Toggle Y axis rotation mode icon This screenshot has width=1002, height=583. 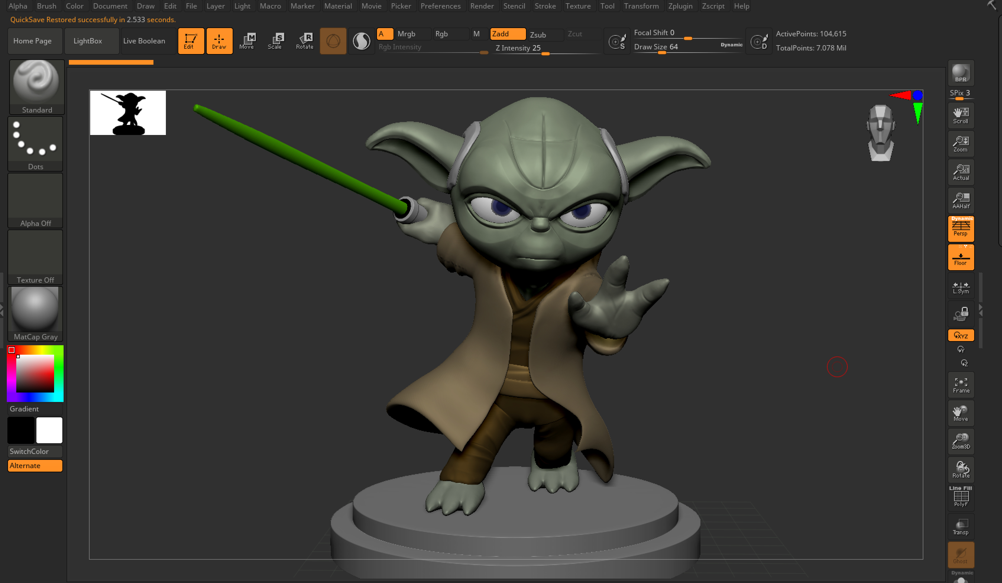961,349
